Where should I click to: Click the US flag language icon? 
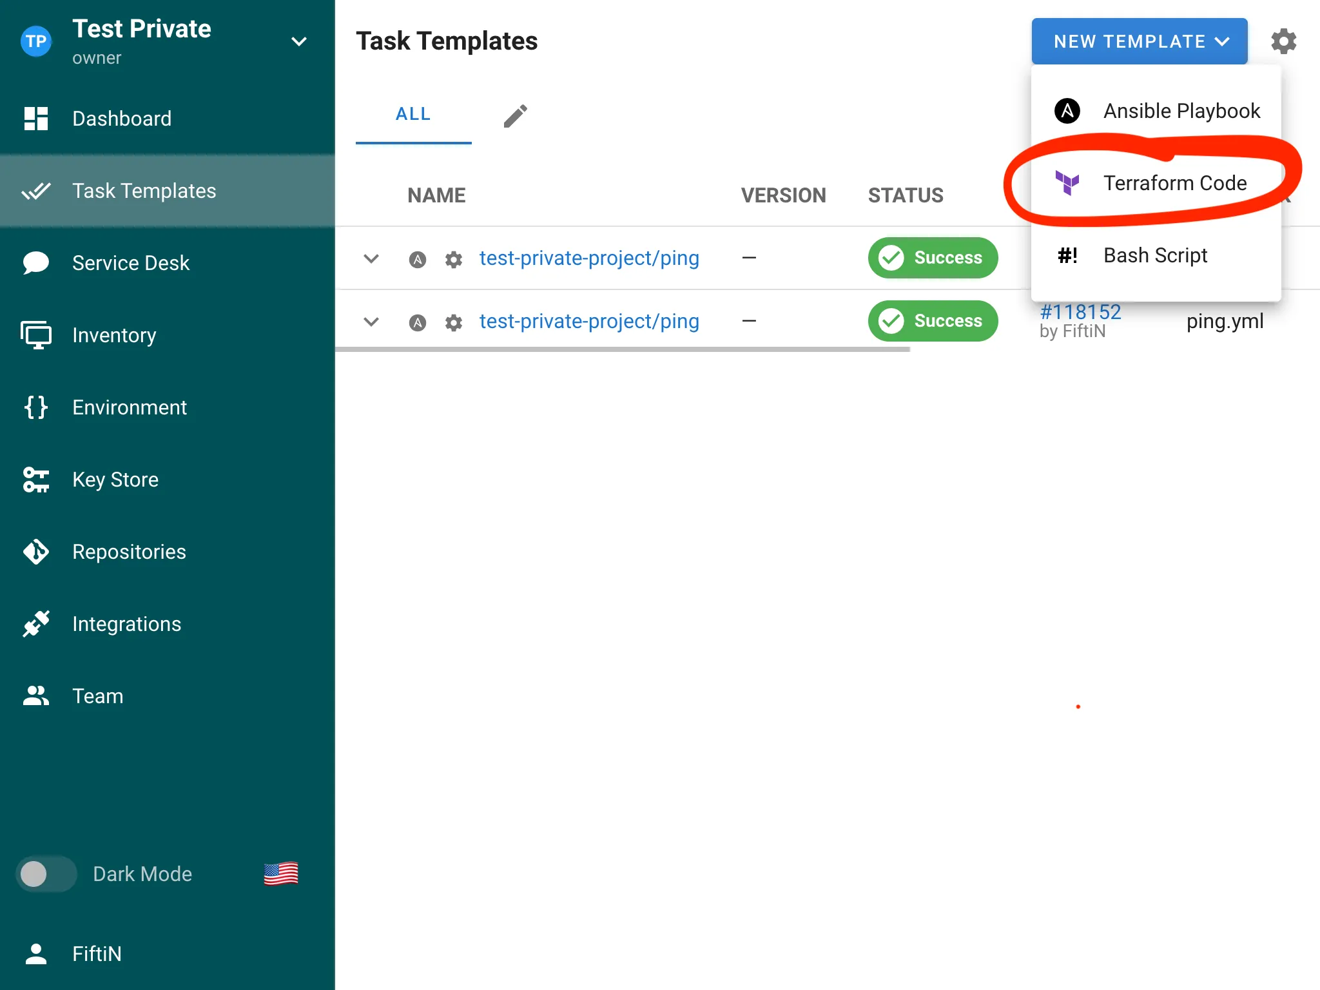(x=281, y=874)
